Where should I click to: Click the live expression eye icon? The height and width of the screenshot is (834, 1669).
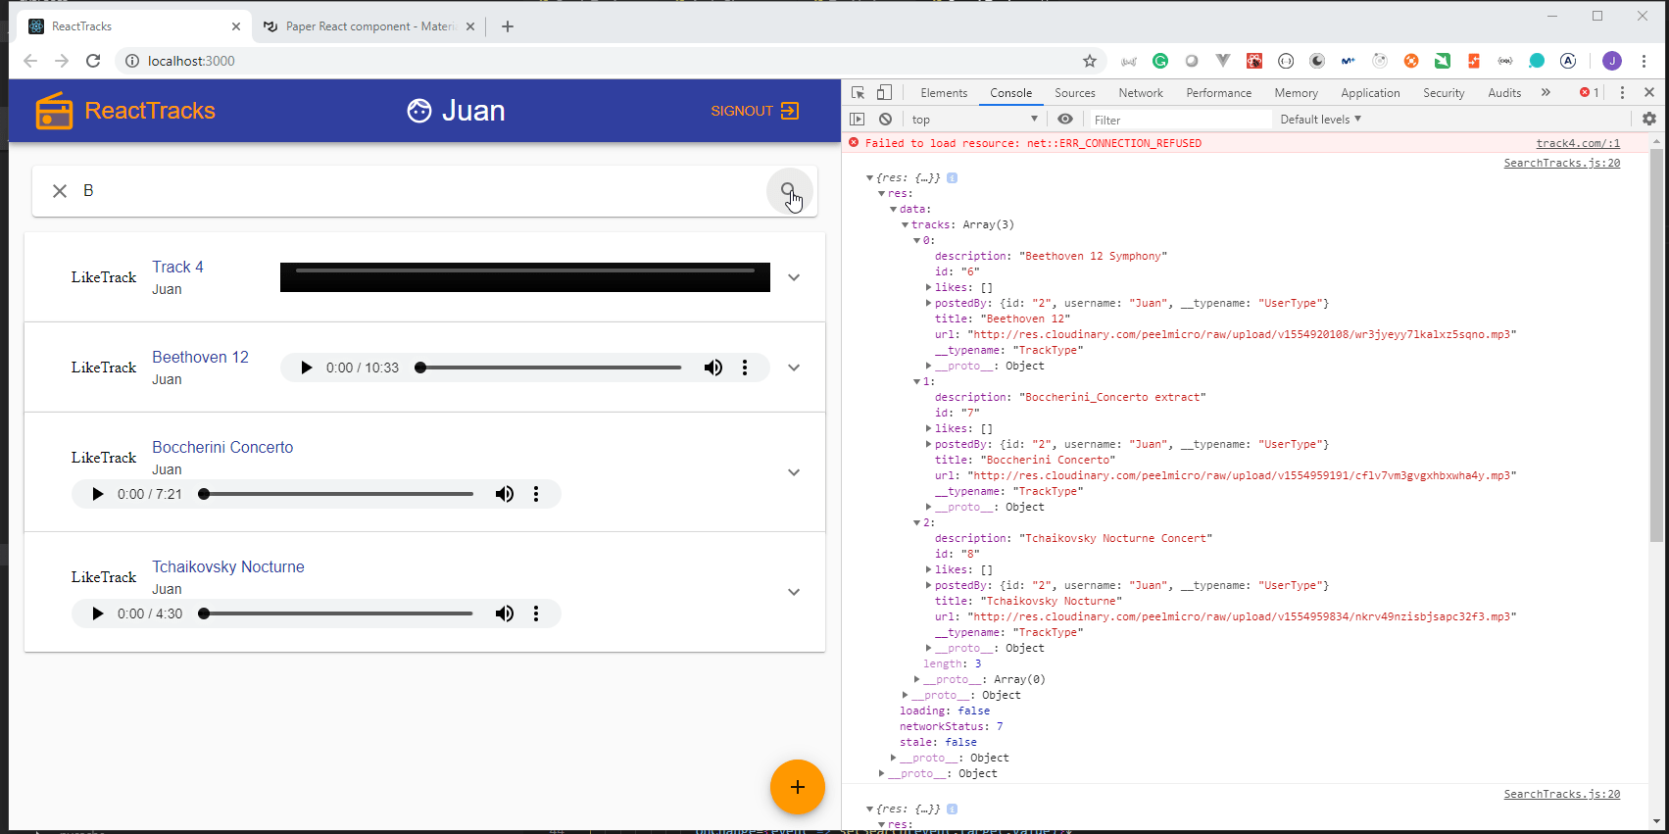[x=1065, y=119]
